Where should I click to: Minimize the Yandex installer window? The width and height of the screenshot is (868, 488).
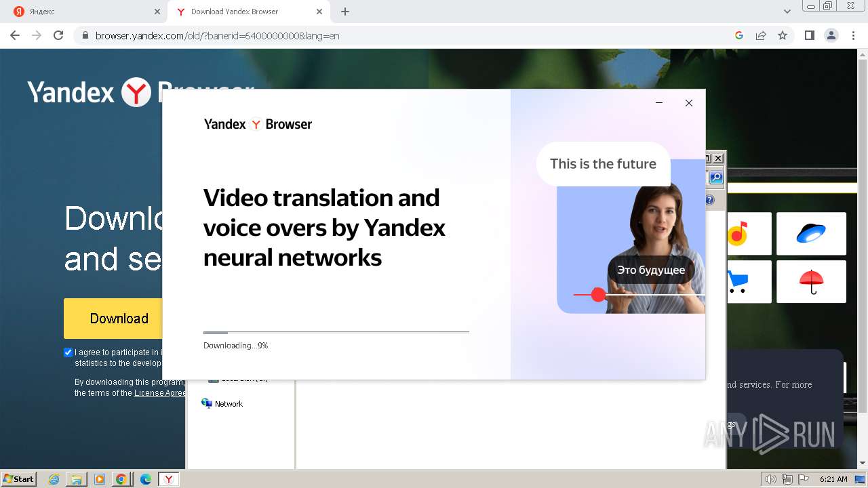click(659, 103)
